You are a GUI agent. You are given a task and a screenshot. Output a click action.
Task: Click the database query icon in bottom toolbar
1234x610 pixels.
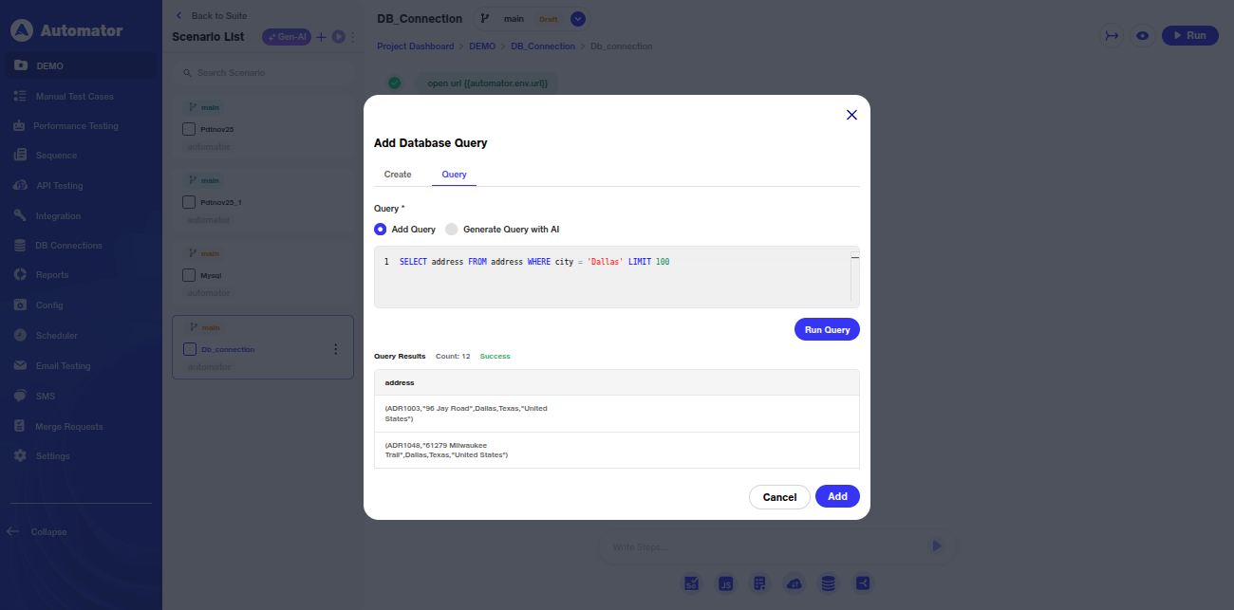coord(829,583)
